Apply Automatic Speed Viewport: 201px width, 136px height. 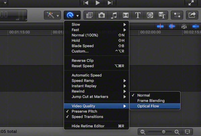tap(96, 75)
